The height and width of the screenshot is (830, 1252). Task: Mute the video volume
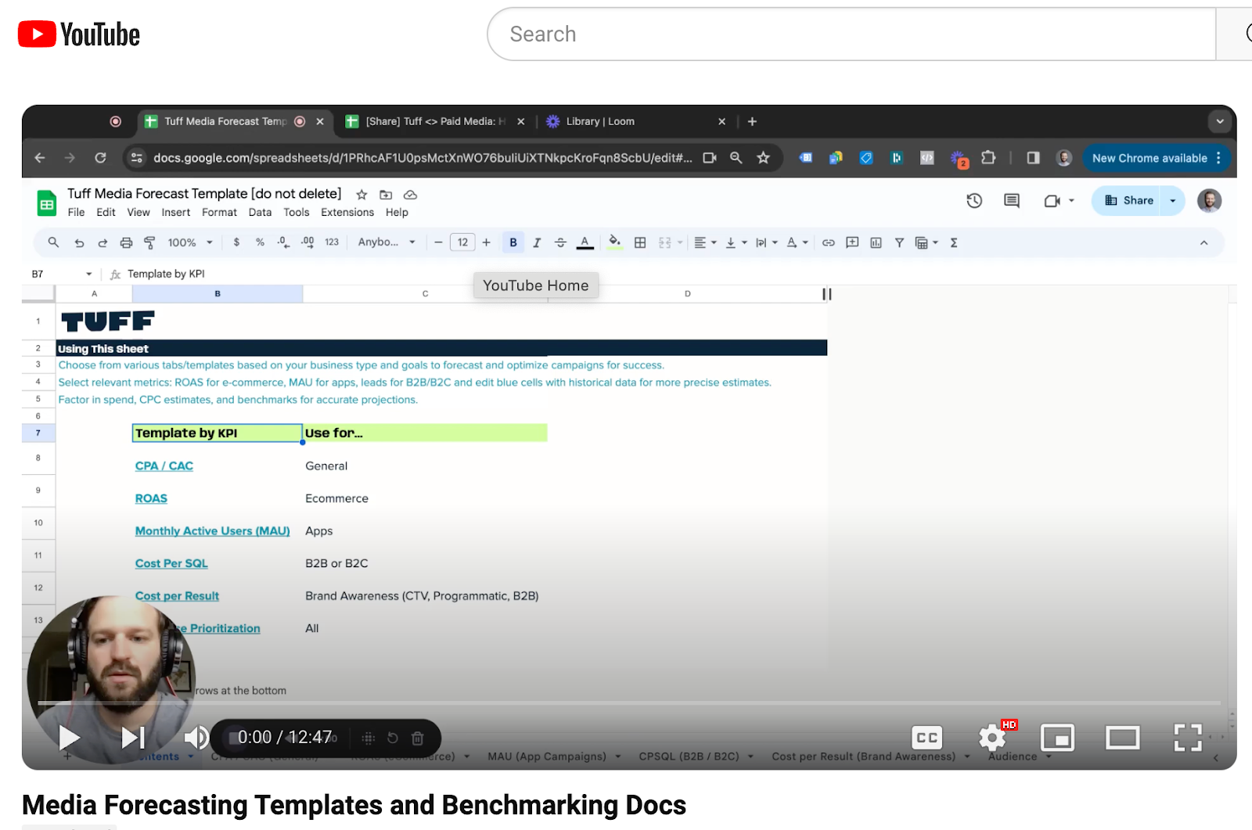[196, 737]
